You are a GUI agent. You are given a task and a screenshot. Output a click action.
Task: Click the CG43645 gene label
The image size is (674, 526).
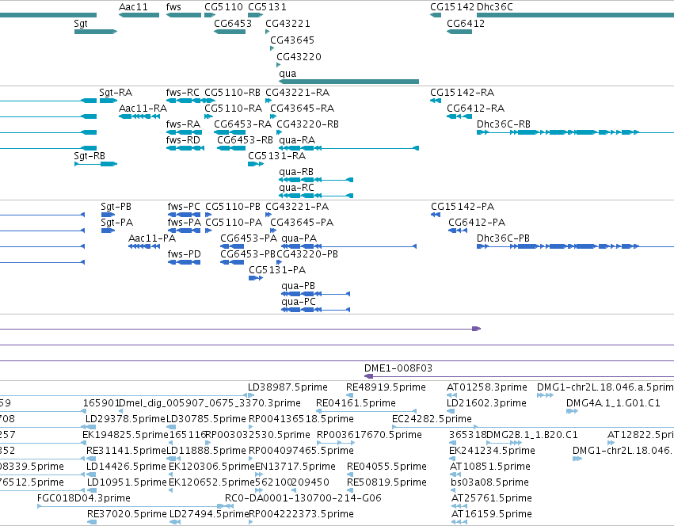pyautogui.click(x=292, y=40)
